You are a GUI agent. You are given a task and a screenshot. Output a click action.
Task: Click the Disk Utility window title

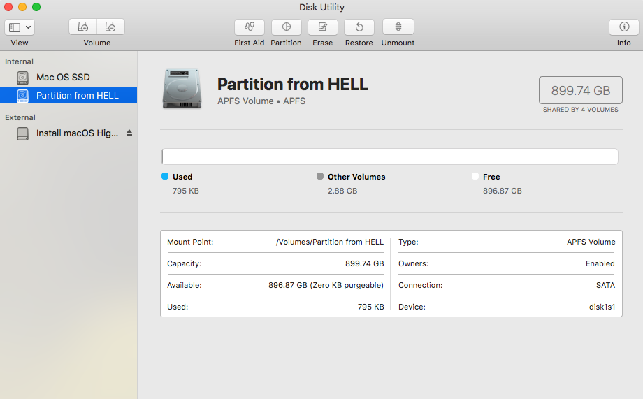click(321, 8)
